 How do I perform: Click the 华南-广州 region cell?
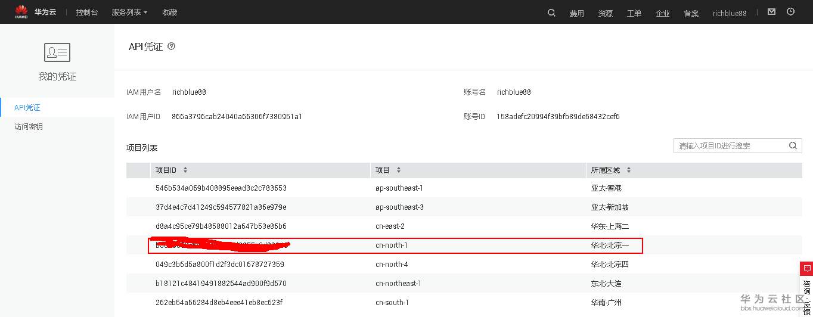point(606,303)
